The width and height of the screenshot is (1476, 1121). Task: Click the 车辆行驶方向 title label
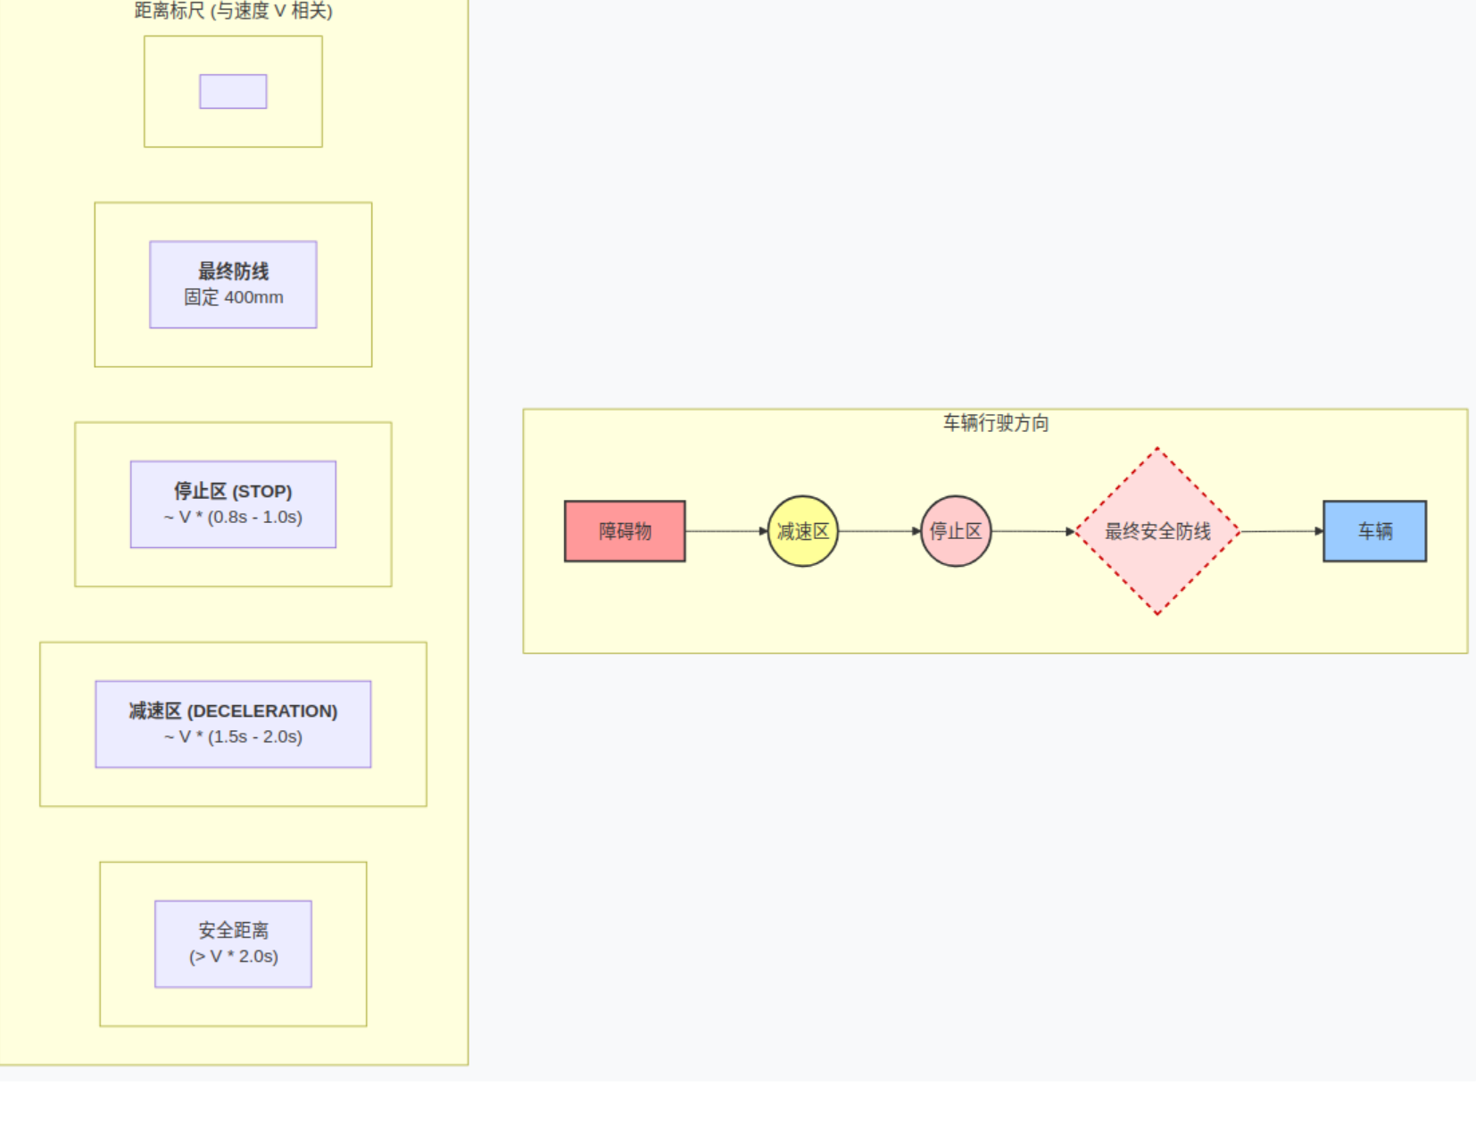(x=996, y=423)
